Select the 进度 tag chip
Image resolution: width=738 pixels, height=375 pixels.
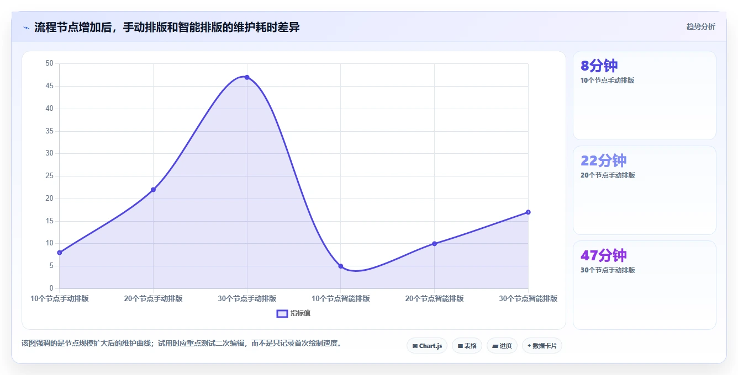[x=502, y=346]
